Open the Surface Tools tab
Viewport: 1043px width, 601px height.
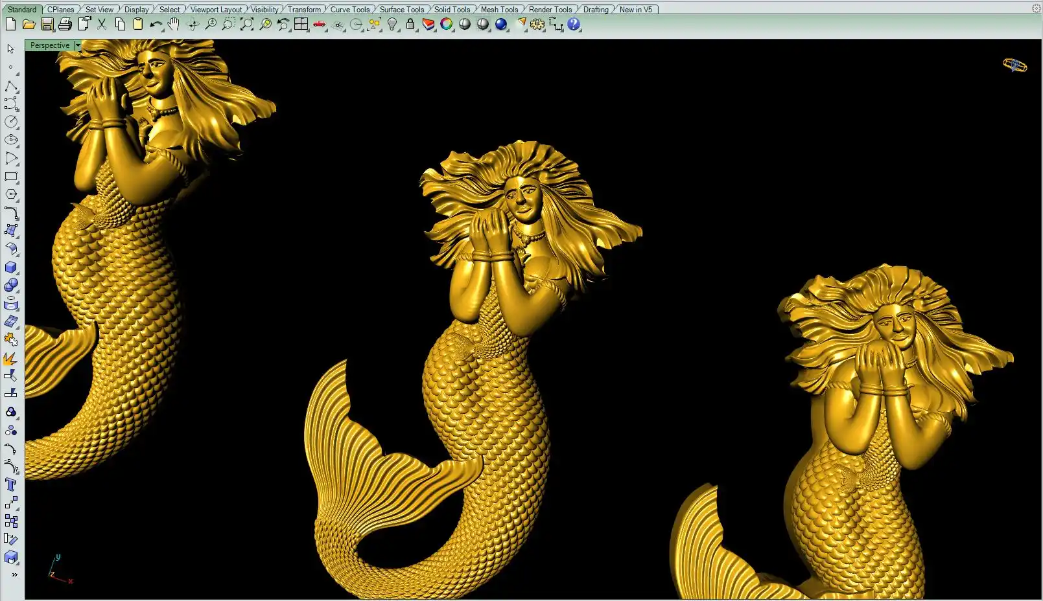401,9
